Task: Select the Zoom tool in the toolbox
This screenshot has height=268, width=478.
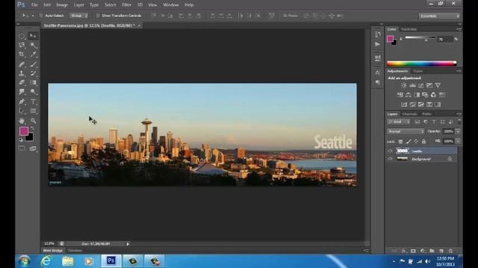Action: [33, 121]
